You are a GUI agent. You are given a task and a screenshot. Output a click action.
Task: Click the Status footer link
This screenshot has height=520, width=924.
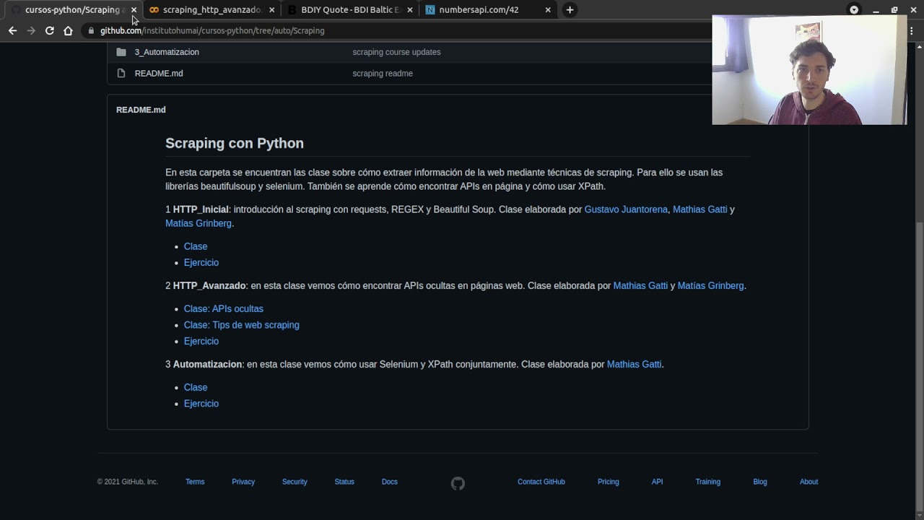(x=344, y=482)
